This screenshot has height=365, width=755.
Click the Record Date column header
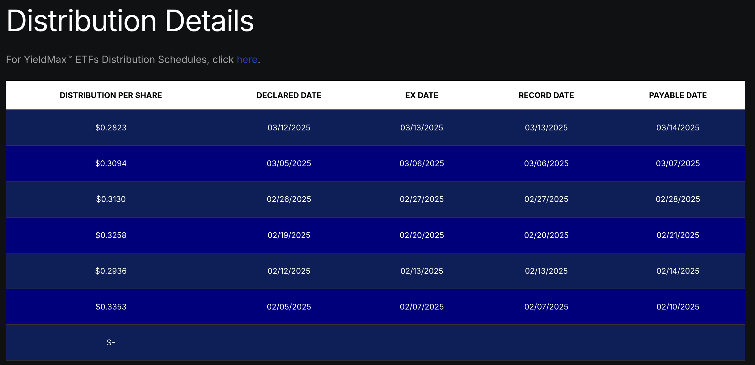[x=546, y=95]
